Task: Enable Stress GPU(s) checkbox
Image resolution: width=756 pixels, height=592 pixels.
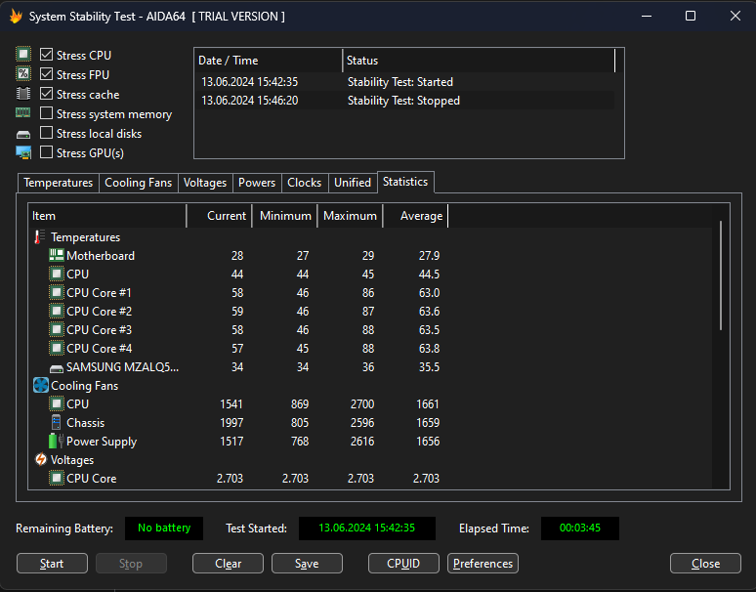Action: (46, 152)
